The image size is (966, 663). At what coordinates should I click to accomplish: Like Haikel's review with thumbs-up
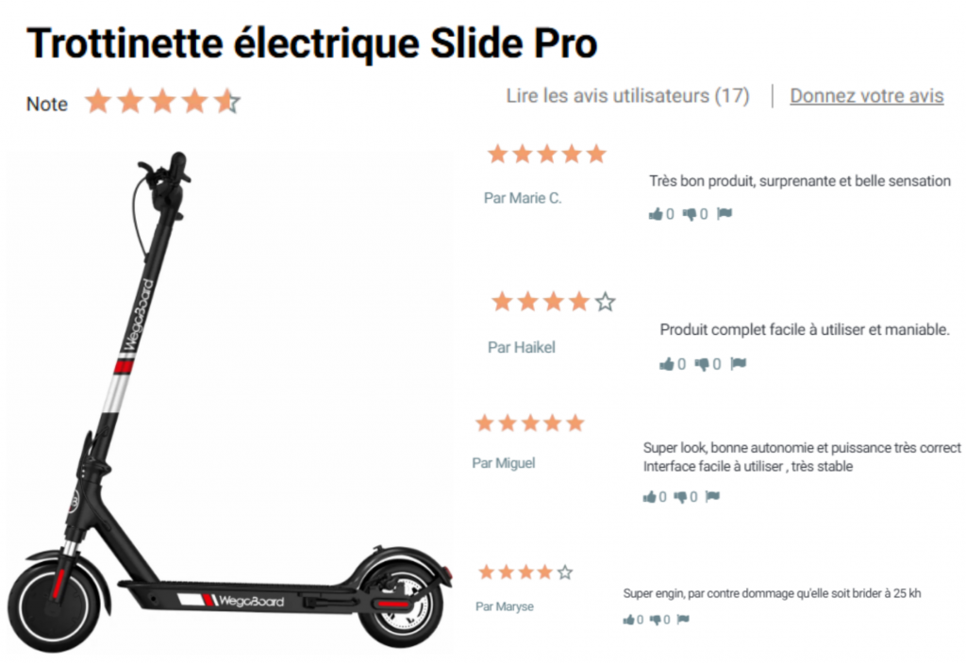point(667,363)
